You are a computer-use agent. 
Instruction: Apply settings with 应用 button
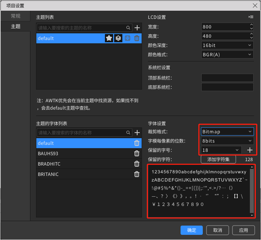pyautogui.click(x=244, y=230)
